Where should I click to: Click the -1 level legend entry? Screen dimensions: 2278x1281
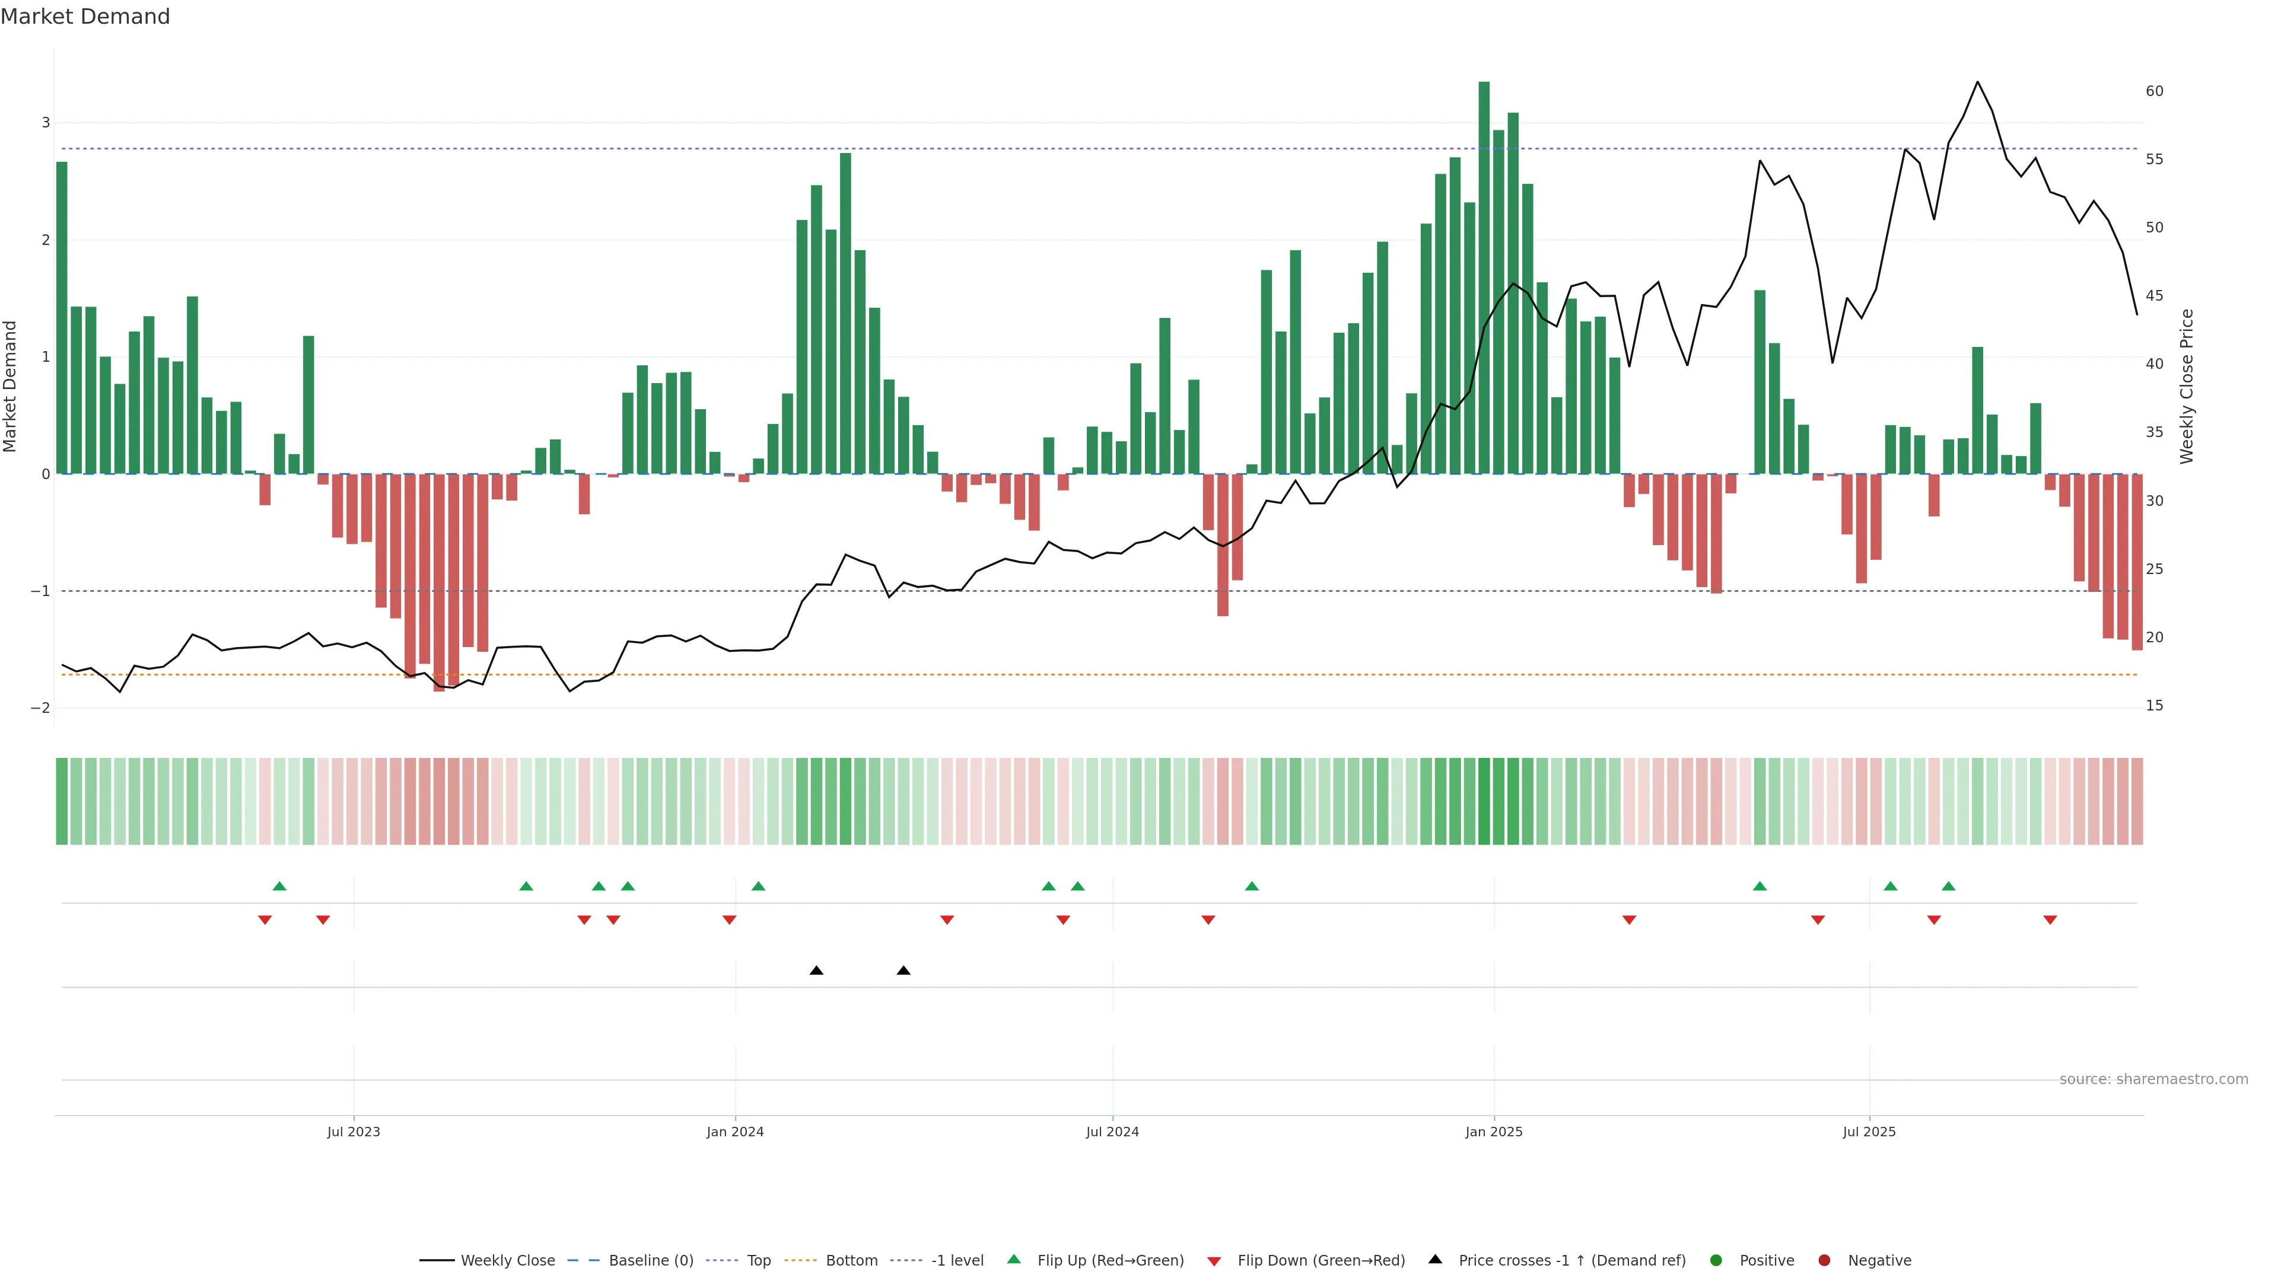click(957, 1260)
